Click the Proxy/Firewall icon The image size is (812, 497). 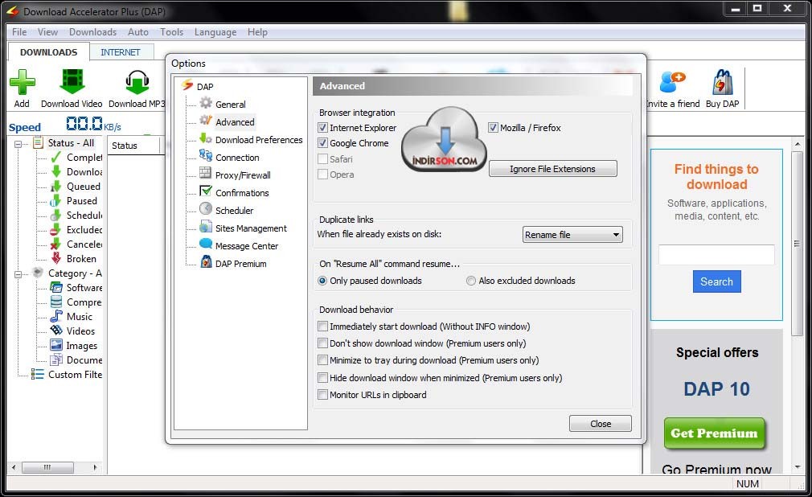point(206,174)
